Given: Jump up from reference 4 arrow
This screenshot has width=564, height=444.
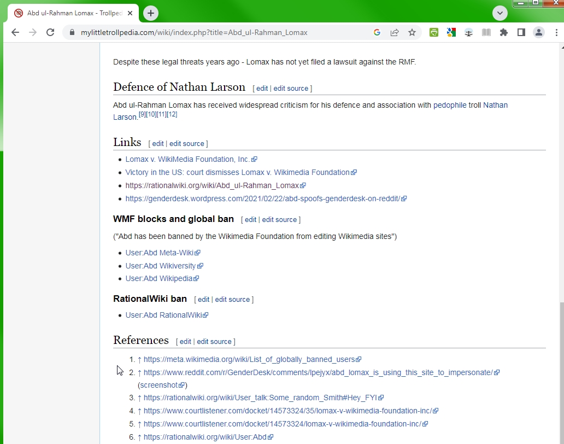Looking at the screenshot, I should click(x=139, y=411).
